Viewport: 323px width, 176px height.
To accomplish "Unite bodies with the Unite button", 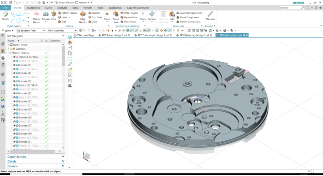I will [64, 17].
